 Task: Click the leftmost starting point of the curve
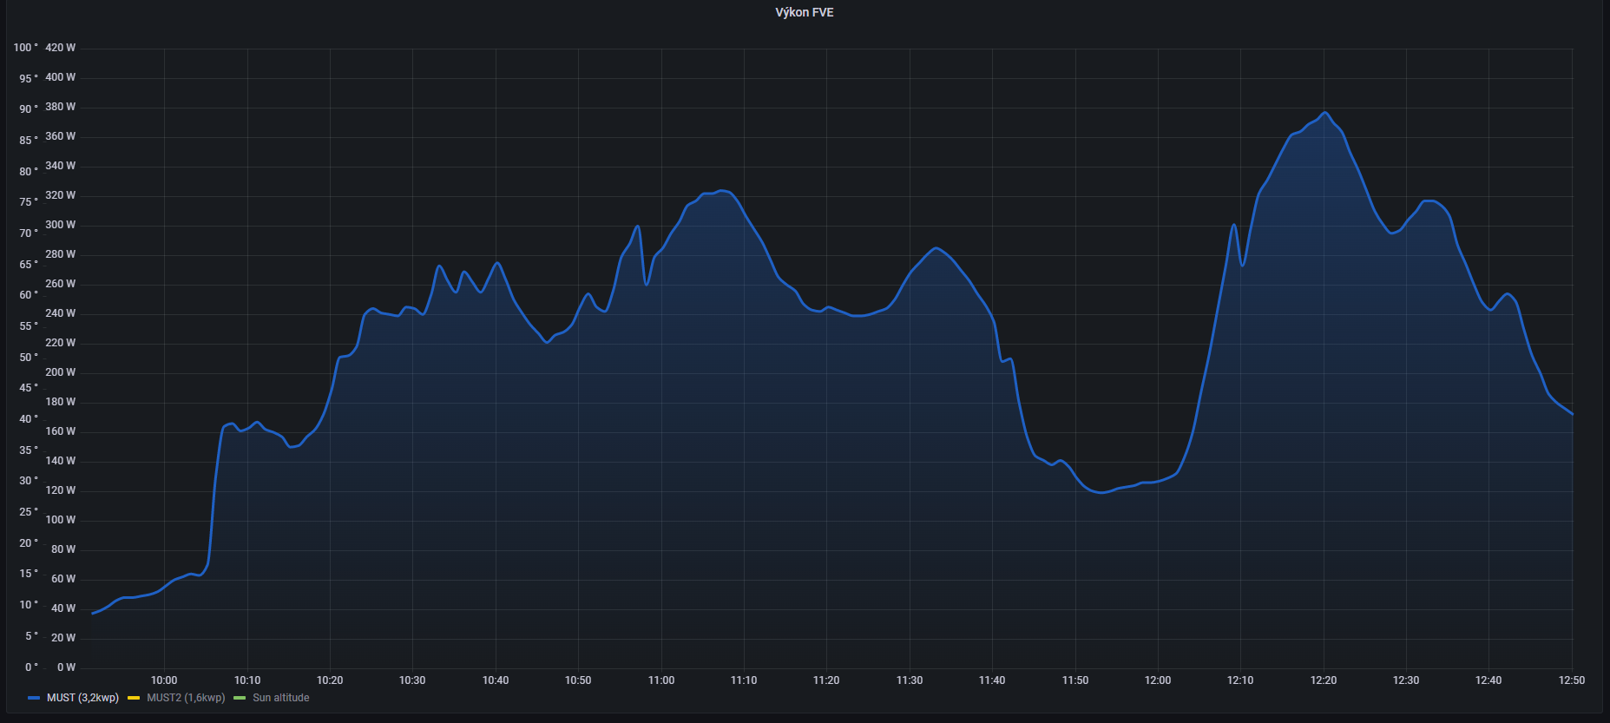click(93, 613)
